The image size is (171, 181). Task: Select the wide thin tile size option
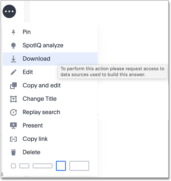43,166
